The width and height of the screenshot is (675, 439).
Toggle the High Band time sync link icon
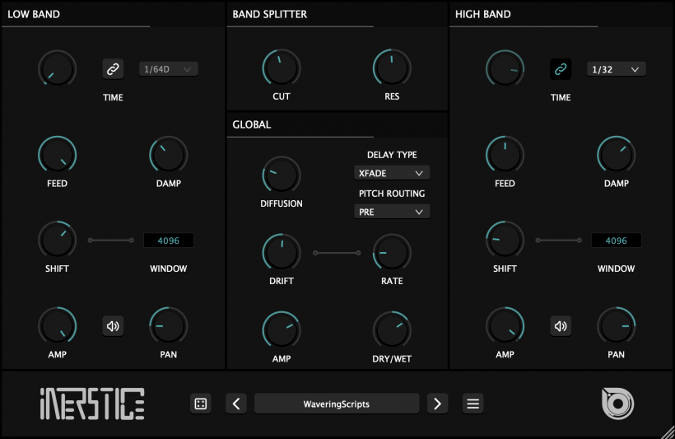click(561, 69)
